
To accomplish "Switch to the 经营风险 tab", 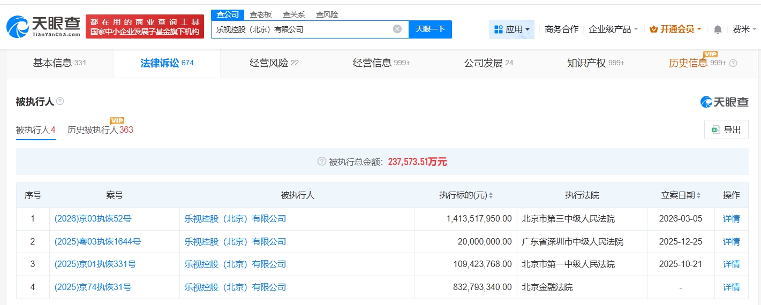I will coord(274,63).
